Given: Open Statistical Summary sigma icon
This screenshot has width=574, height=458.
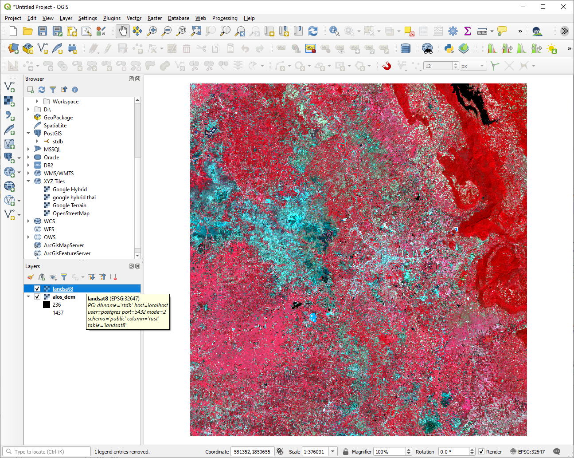Looking at the screenshot, I should pyautogui.click(x=468, y=31).
